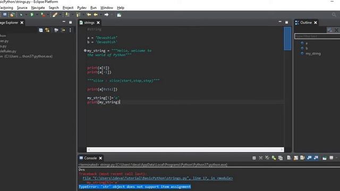Run the script with green play icon
This screenshot has width=340, height=191.
32,15
